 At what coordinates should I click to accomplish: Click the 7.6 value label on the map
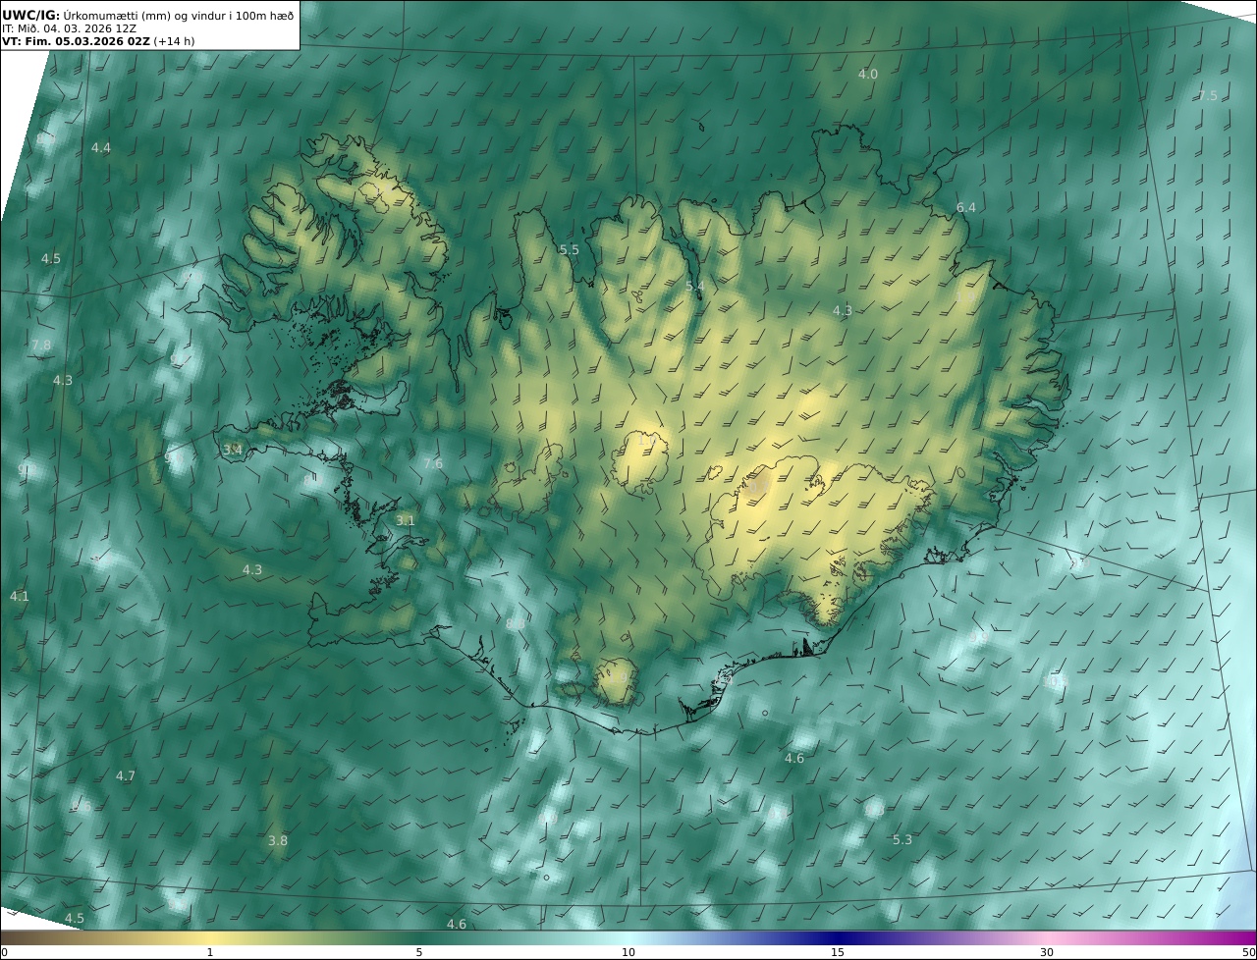433,463
